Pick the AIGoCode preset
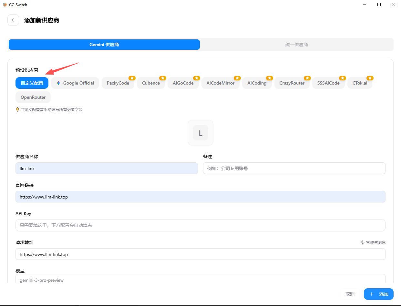Viewport: 401px width, 306px height. pos(183,83)
